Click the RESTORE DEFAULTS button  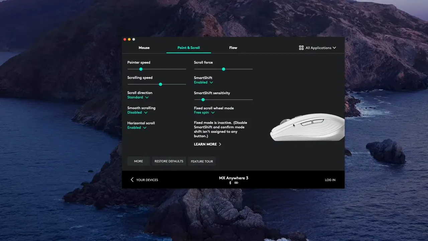[x=169, y=161]
